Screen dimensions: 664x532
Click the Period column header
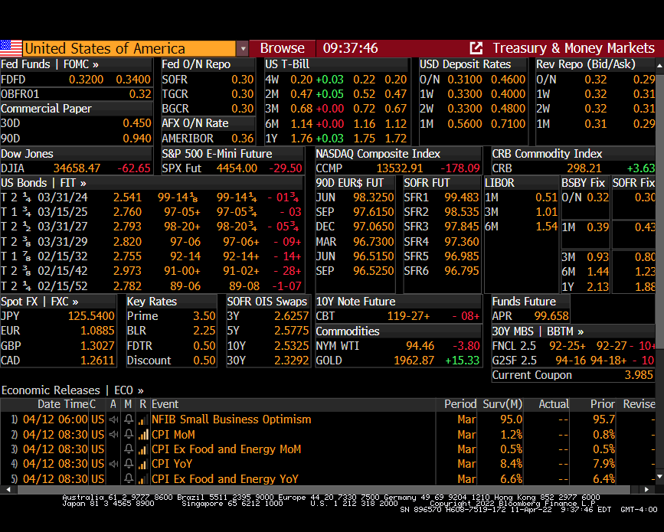pos(460,404)
